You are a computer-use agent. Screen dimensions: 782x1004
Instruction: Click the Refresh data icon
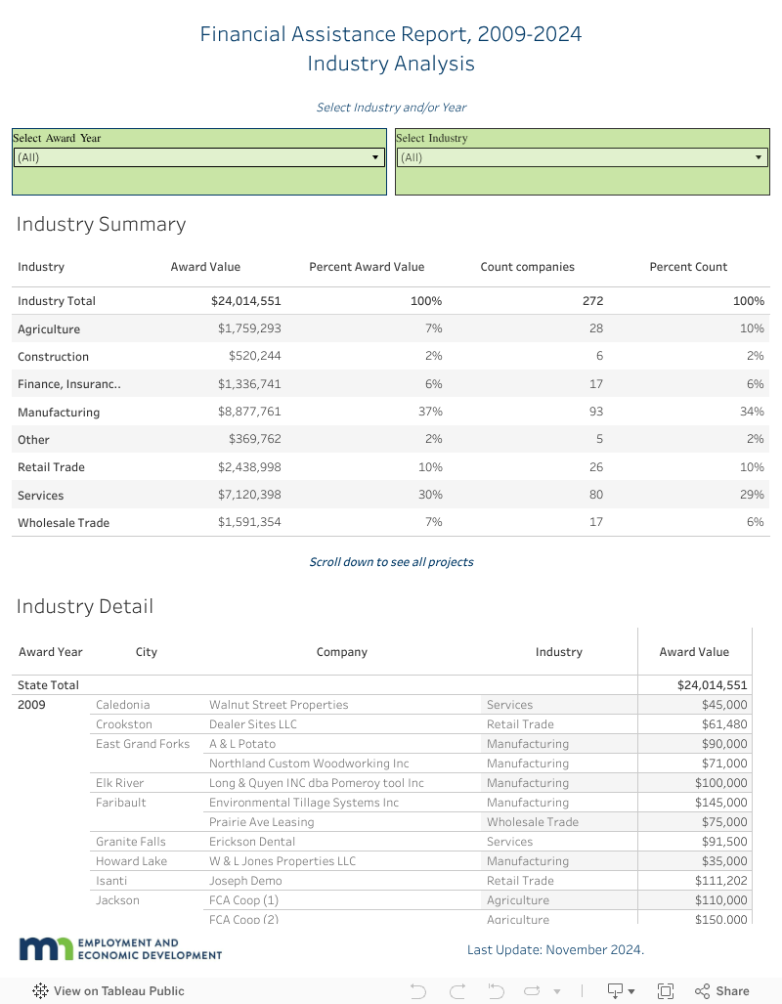533,991
